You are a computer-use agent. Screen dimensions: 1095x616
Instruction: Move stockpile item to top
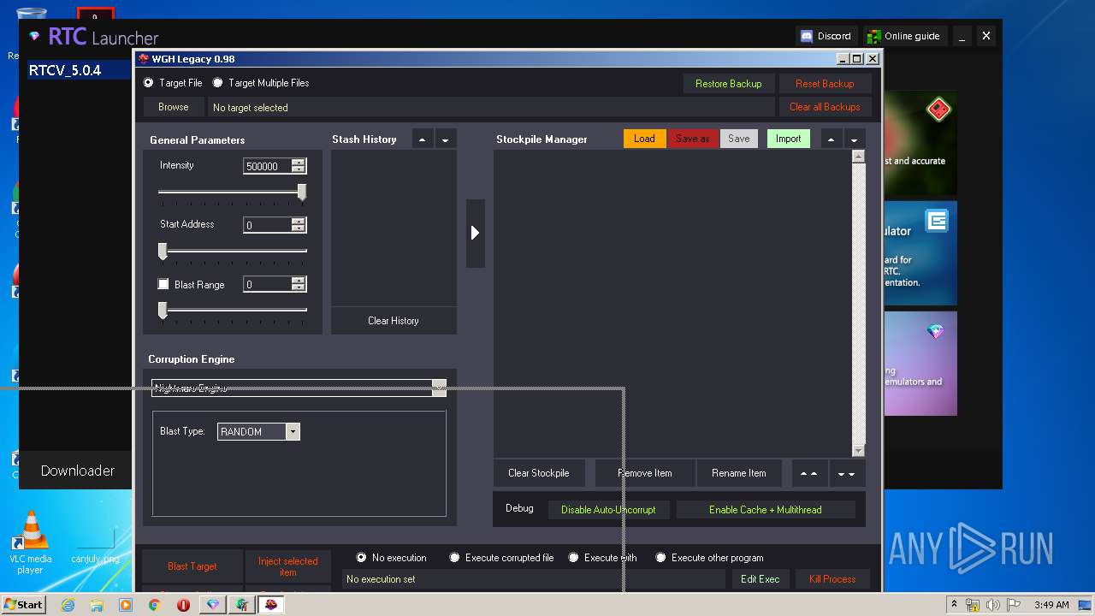point(809,473)
